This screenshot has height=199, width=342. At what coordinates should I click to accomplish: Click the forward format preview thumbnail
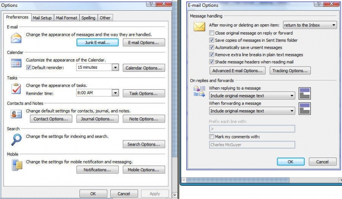(304, 108)
